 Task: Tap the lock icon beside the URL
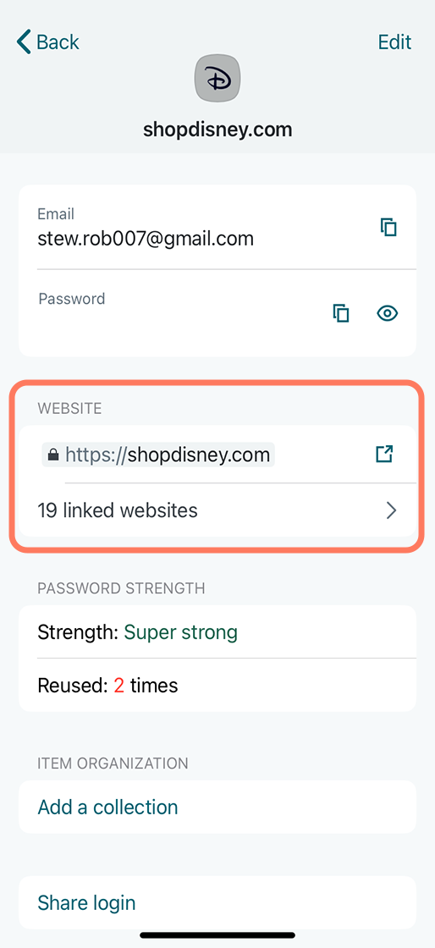(x=53, y=455)
